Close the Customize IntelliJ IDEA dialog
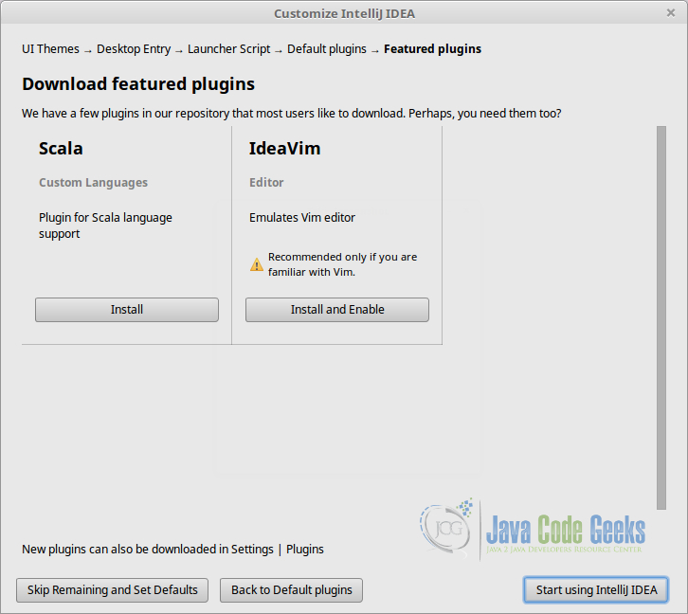Image resolution: width=688 pixels, height=614 pixels. tap(670, 13)
